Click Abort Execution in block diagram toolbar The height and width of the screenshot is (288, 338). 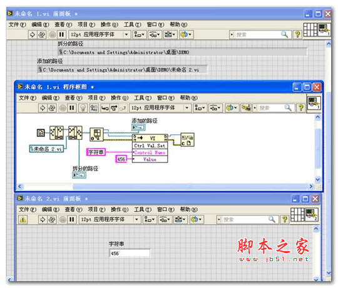pyautogui.click(x=63, y=107)
